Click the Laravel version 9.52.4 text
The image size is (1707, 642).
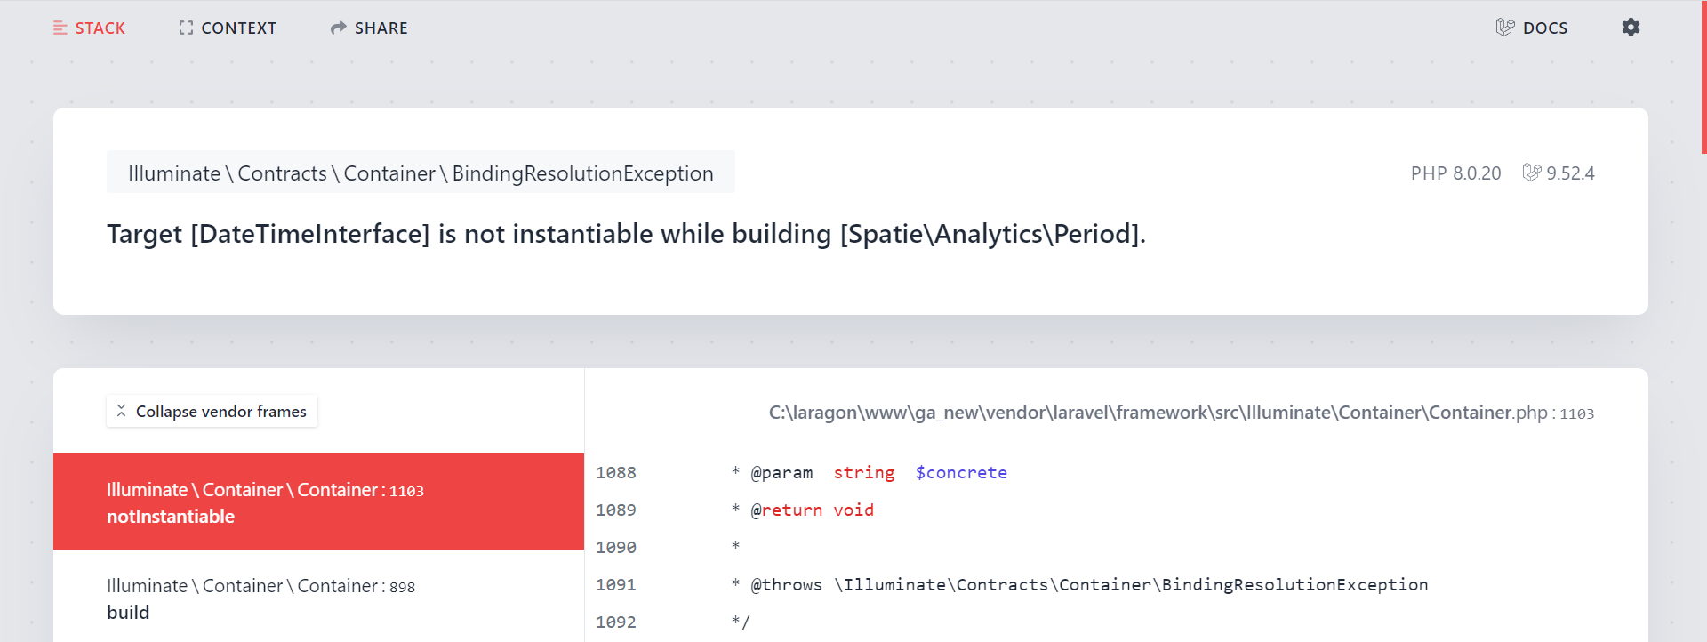pos(1570,173)
